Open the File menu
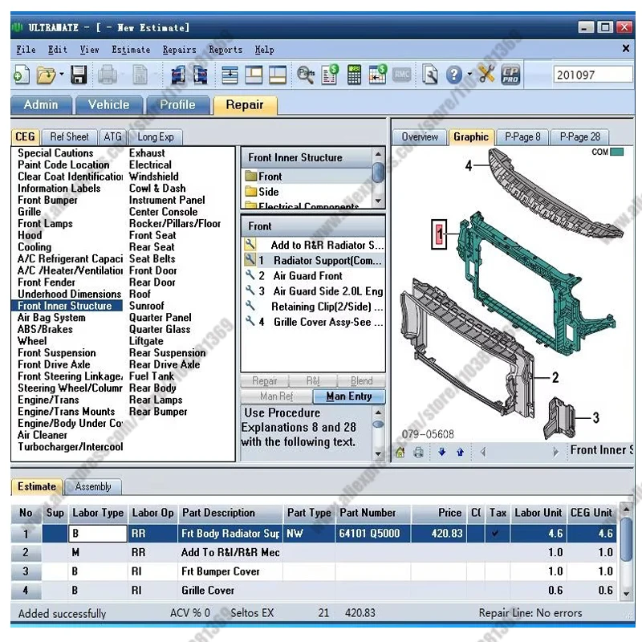This screenshot has height=642, width=642. point(26,50)
